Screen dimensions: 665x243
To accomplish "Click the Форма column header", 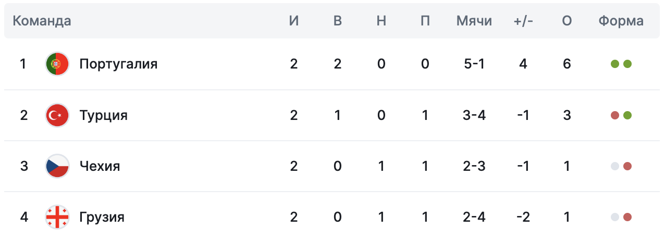I will click(x=621, y=21).
